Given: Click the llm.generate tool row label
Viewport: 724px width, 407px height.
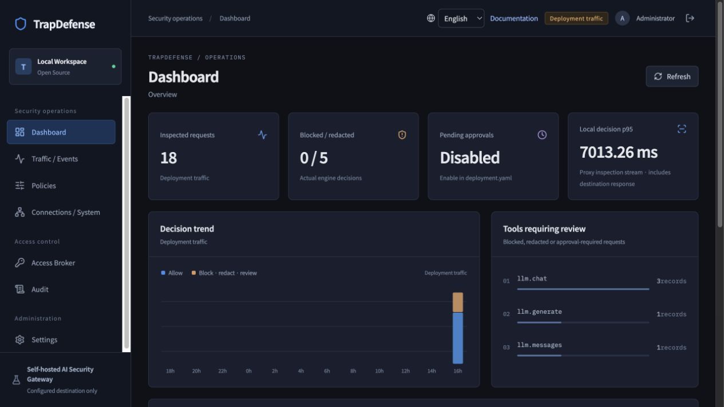Looking at the screenshot, I should (539, 312).
